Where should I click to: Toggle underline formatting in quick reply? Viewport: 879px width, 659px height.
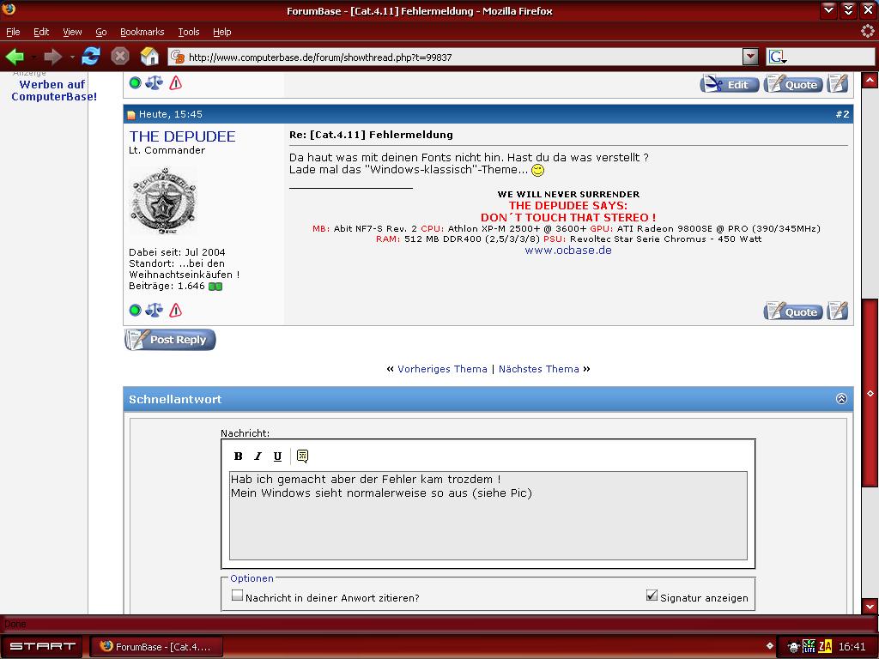(x=277, y=456)
